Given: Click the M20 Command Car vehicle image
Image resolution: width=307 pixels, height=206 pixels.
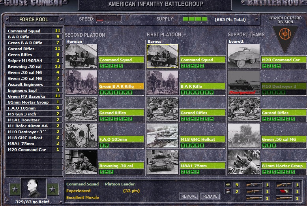Looking at the screenshot, I should pyautogui.click(x=244, y=56).
